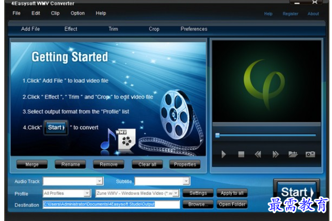Play the video preview
The width and height of the screenshot is (332, 221).
(x=224, y=154)
